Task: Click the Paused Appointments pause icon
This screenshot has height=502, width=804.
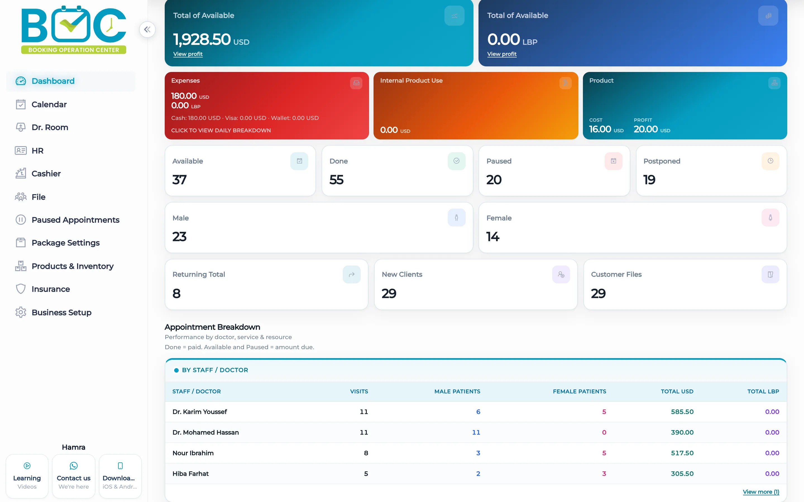Action: pos(21,220)
